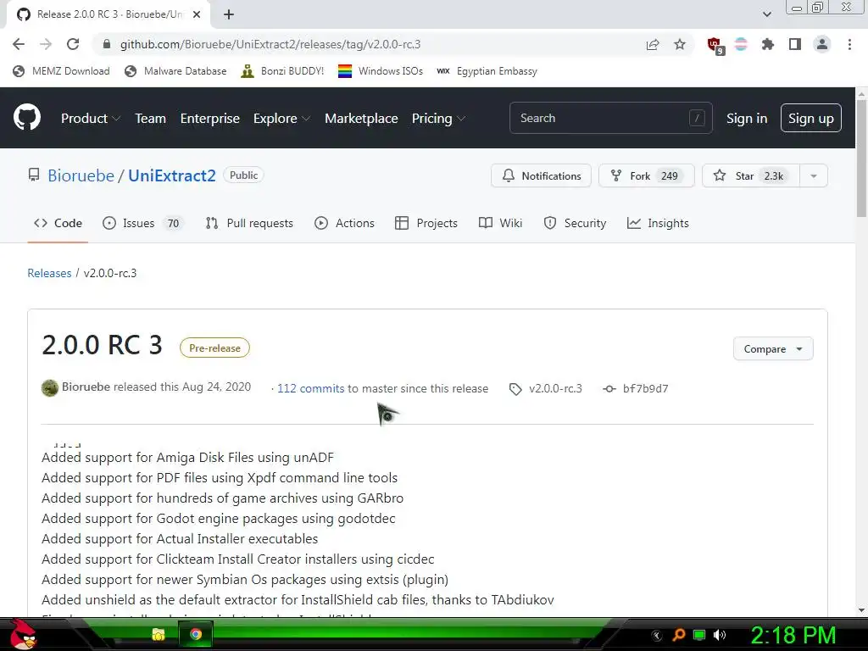Close the Release 2.0.0 RC 3 tab

click(197, 14)
